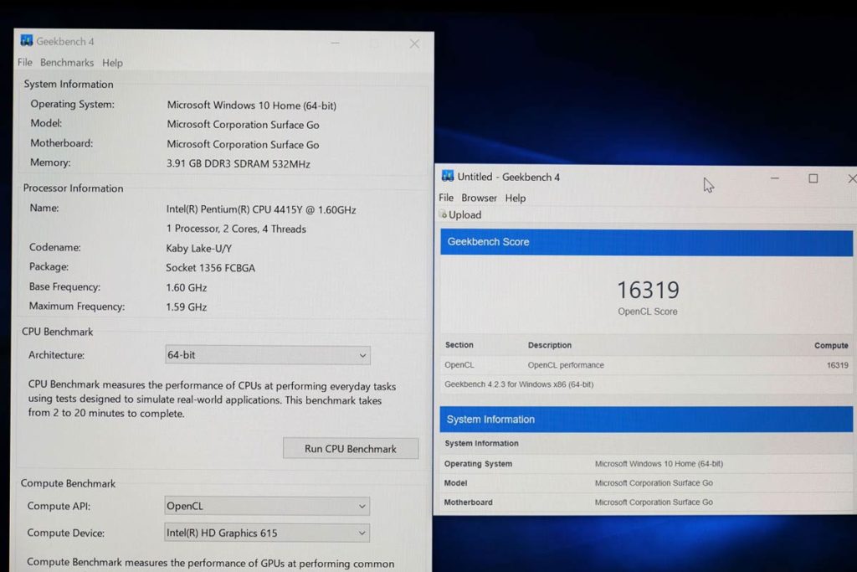Image resolution: width=857 pixels, height=572 pixels.
Task: Minimize the Geekbench 4 main window
Action: 335,43
